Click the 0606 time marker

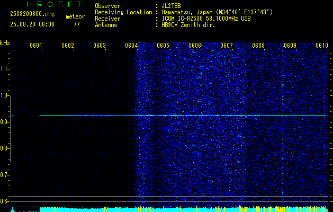(195, 46)
